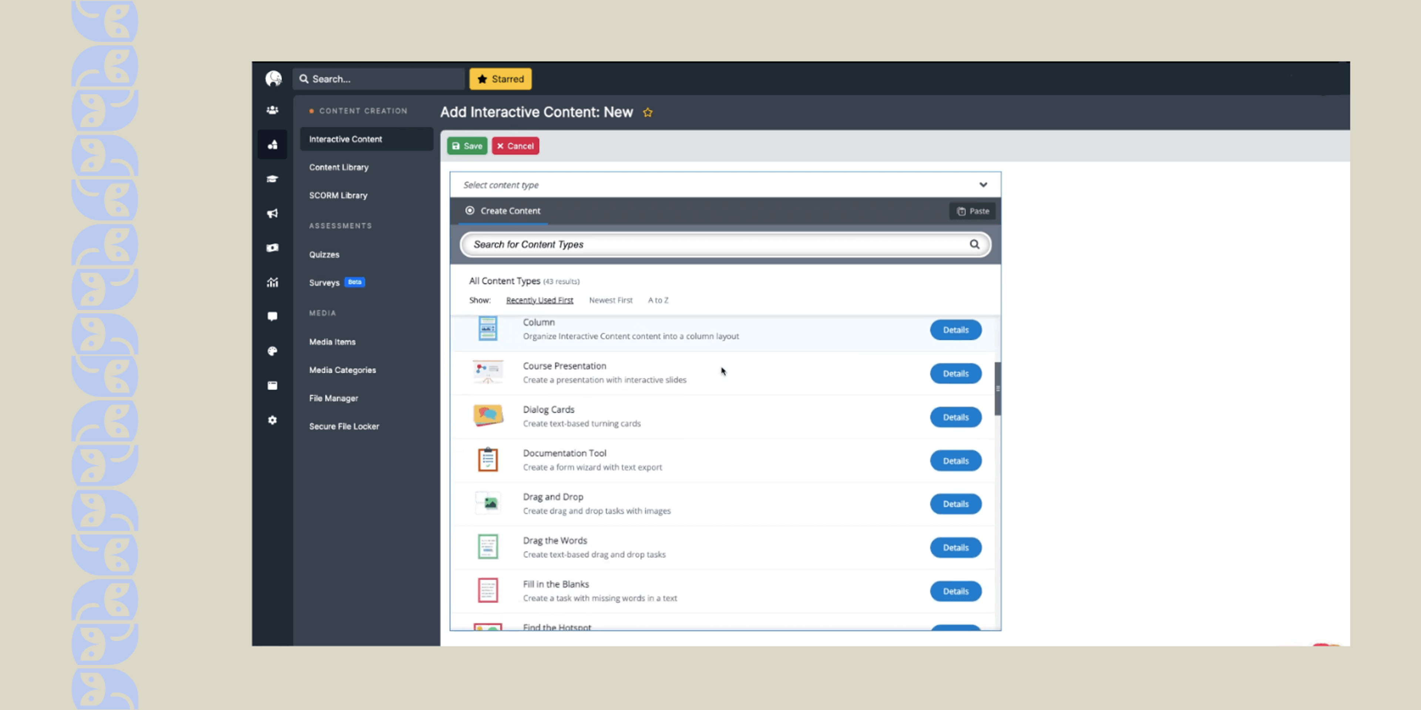Click the Drag and Drop title text
1421x710 pixels.
[x=553, y=497]
